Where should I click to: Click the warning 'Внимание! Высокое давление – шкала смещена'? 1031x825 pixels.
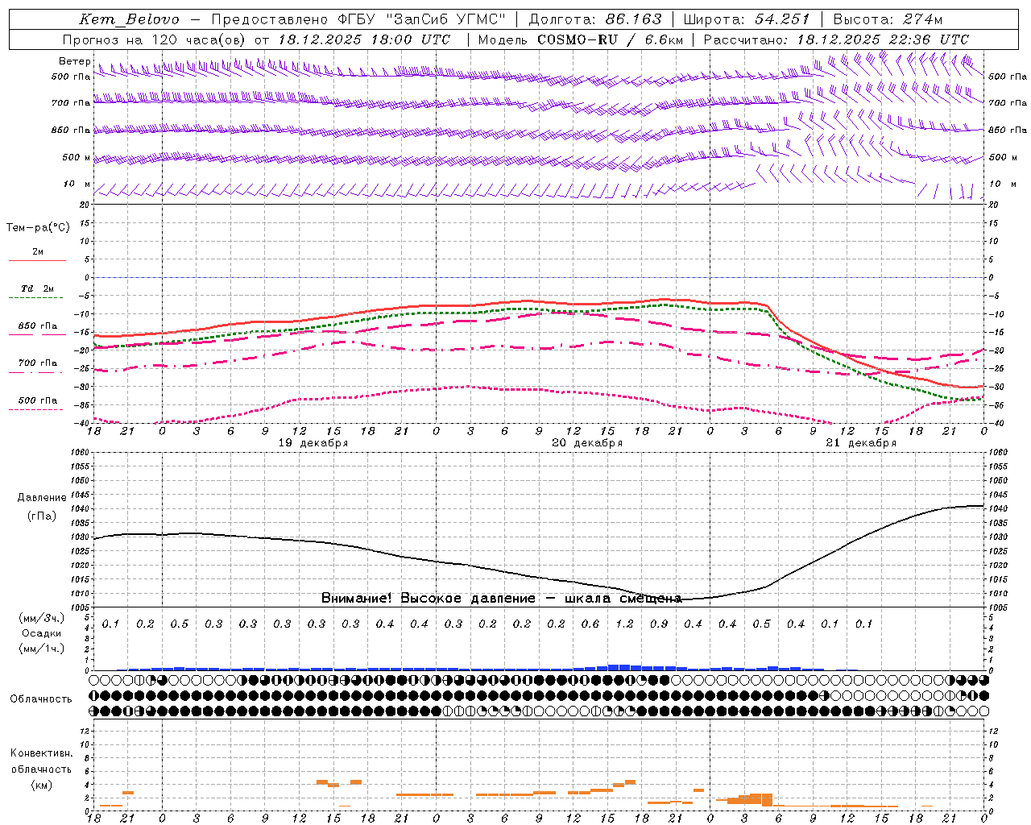501,599
